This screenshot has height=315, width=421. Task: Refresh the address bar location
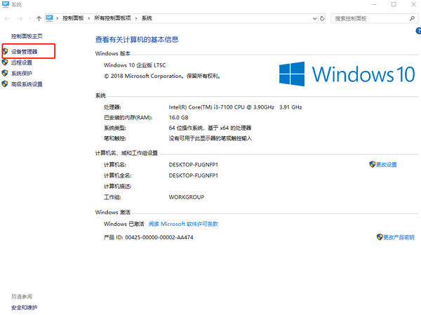322,19
